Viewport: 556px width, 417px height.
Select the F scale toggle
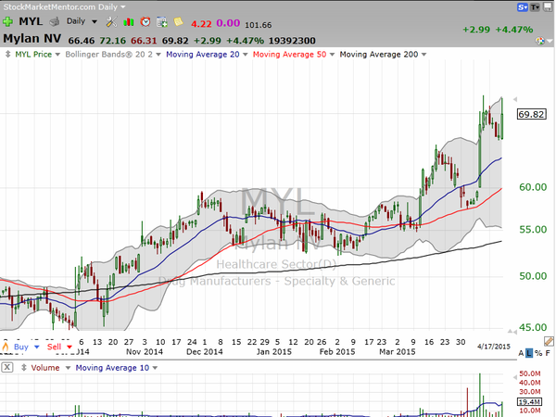(x=548, y=353)
